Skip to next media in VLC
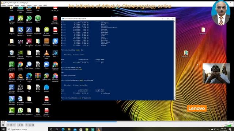Viewport: 234px width, 131px height. 14,125
